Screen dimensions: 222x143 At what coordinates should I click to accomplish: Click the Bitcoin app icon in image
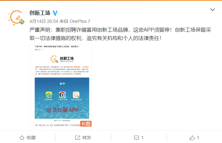point(63,95)
